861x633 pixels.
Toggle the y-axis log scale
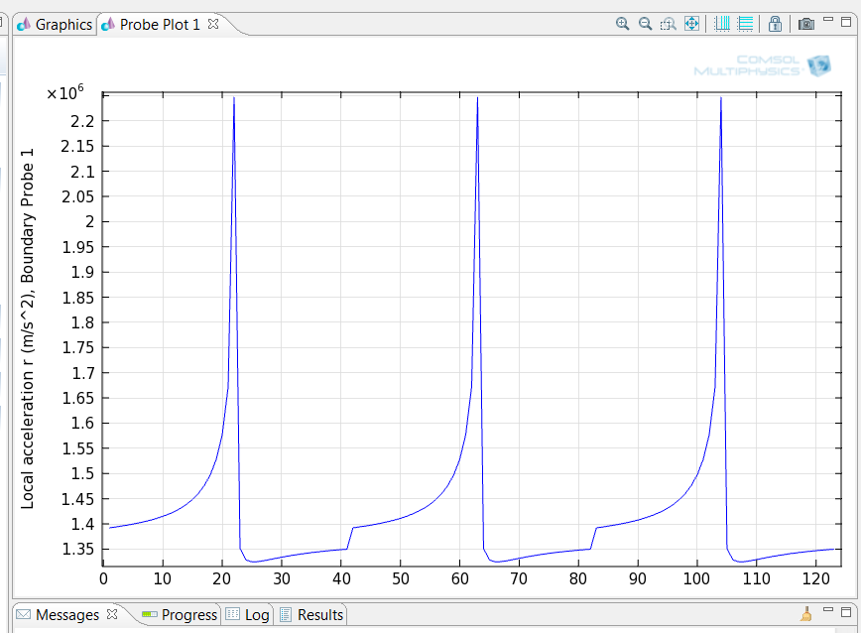coord(745,24)
